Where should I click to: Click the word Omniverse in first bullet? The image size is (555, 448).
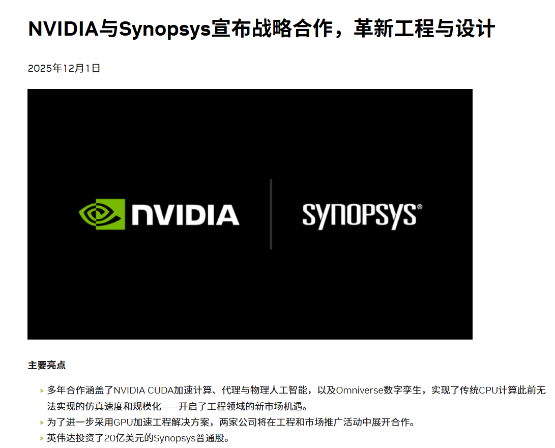pyautogui.click(x=360, y=390)
